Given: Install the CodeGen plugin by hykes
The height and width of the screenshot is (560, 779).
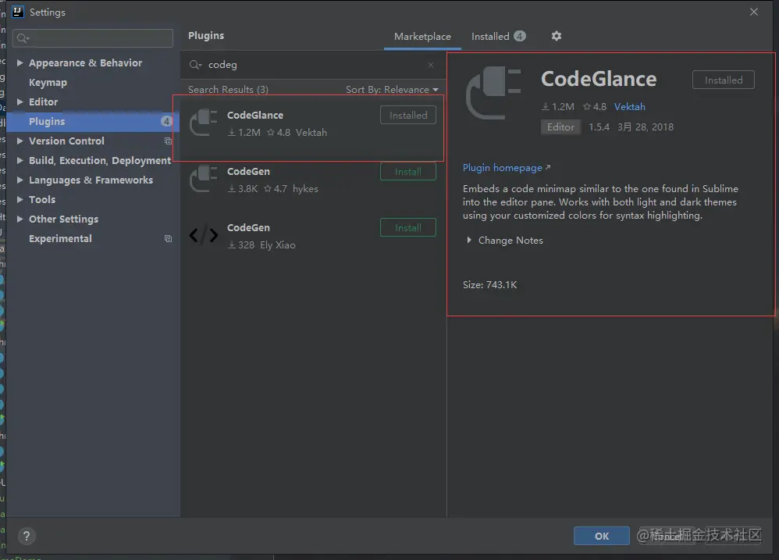Looking at the screenshot, I should 408,171.
